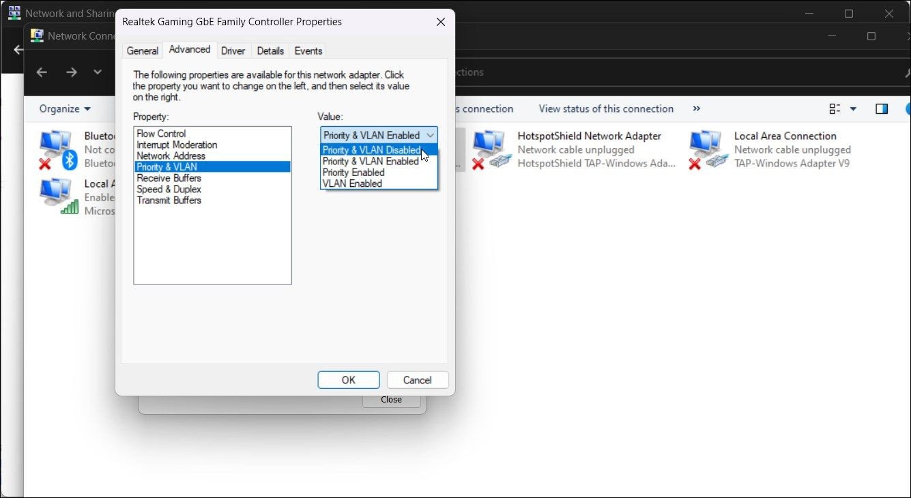Viewport: 911px width, 498px height.
Task: Choose Priority & VLAN Disabled option
Action: (379, 150)
